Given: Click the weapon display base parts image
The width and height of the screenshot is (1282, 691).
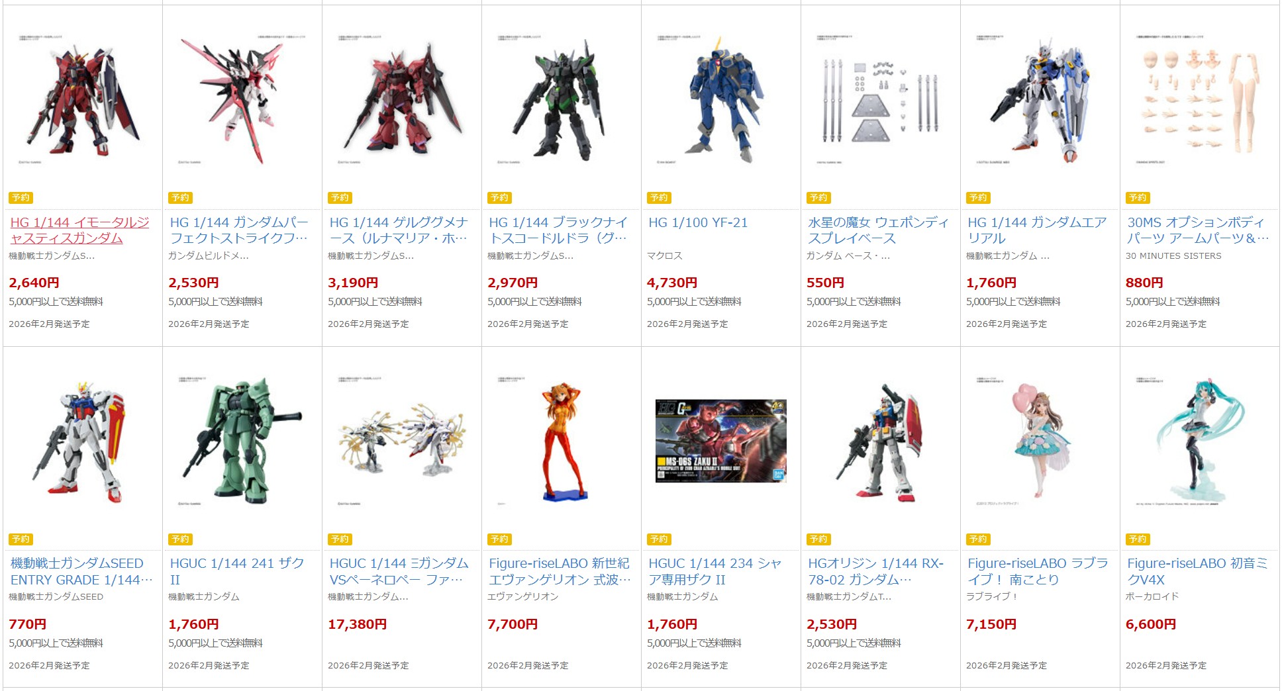Looking at the screenshot, I should pyautogui.click(x=881, y=99).
